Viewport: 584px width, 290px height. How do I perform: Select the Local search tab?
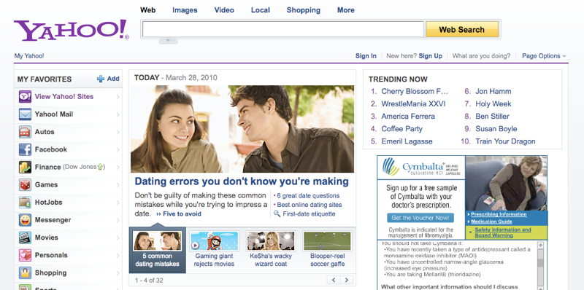pos(261,10)
